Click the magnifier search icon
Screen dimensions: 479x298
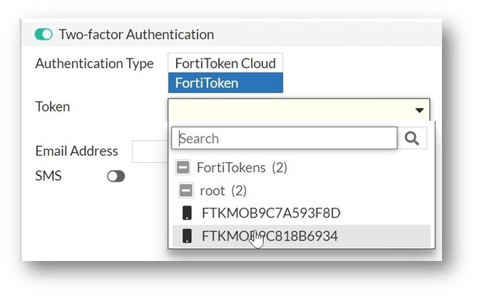click(412, 139)
